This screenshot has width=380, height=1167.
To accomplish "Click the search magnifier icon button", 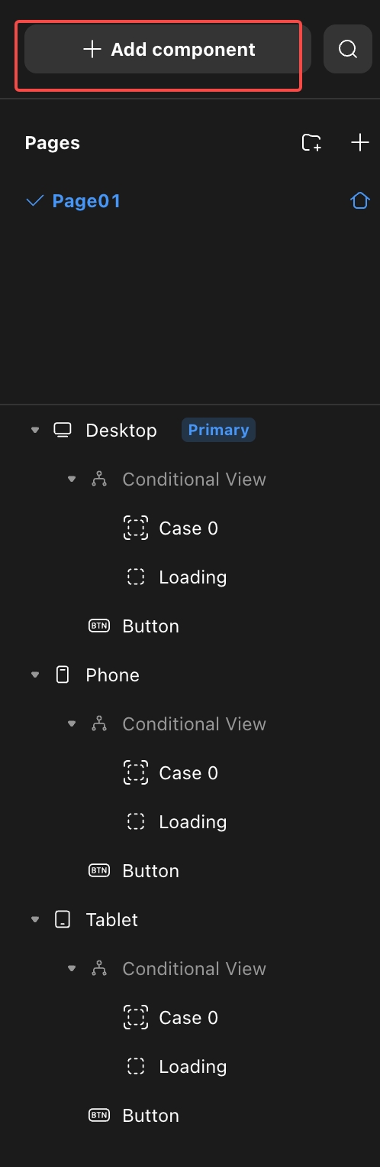I will (348, 49).
